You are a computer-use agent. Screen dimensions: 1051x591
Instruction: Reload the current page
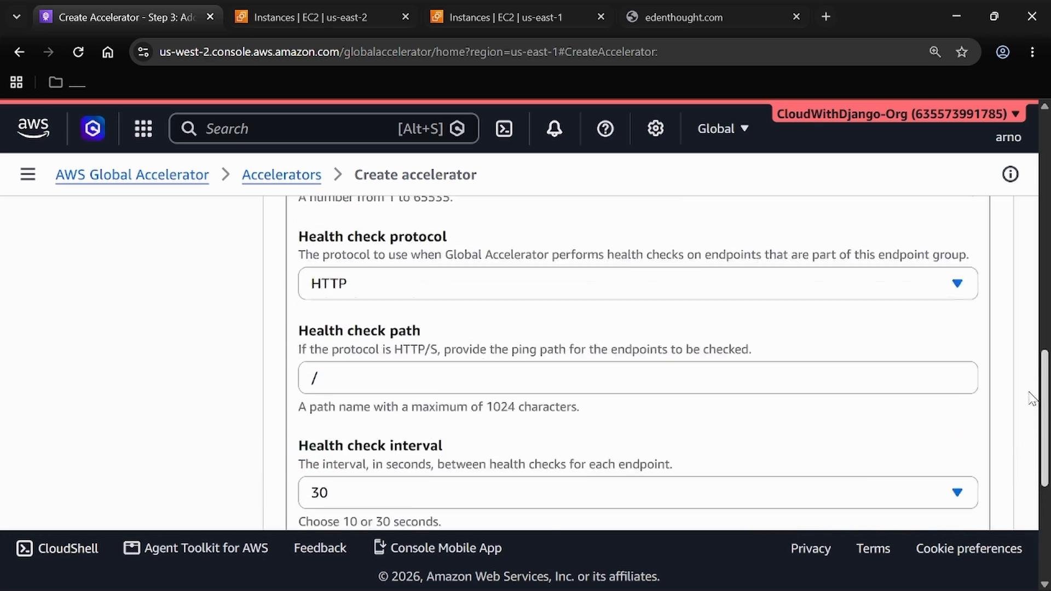coord(78,52)
